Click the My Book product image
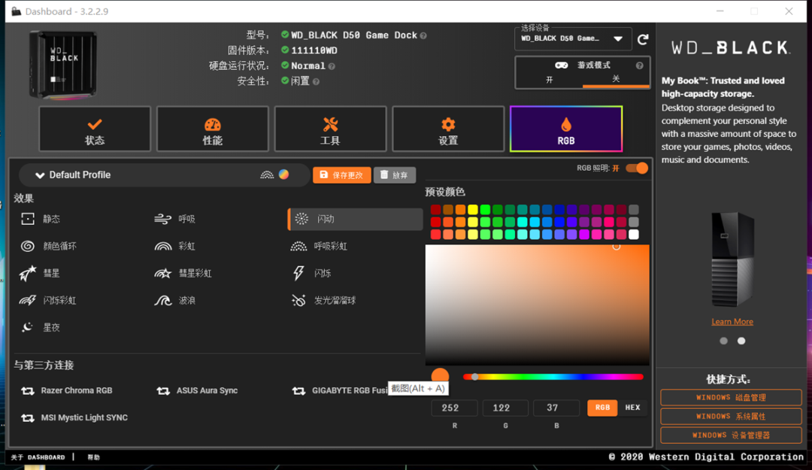 pos(732,259)
